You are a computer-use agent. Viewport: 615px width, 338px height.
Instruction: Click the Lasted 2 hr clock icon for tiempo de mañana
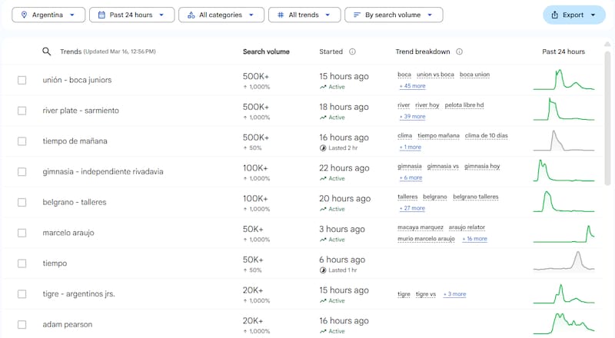pos(323,148)
